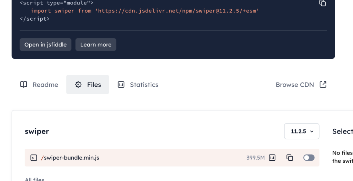Copy the swiper-bundle.min.js URL
Screen dimensions: 353x181
point(290,158)
